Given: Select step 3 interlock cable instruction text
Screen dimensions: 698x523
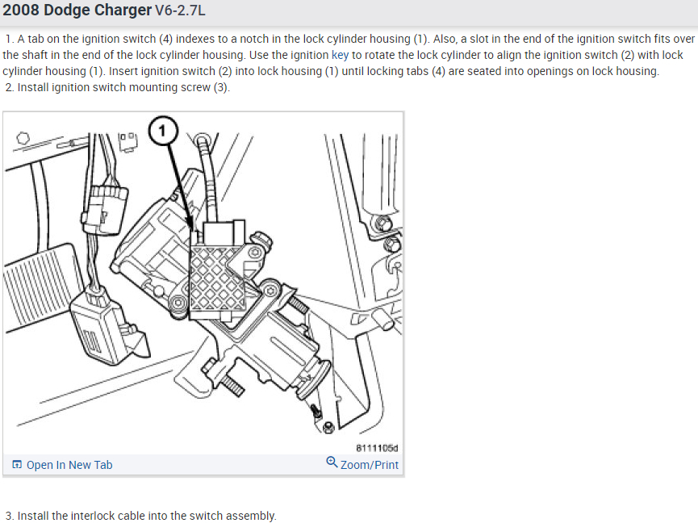Looking at the screenshot, I should coord(141,516).
